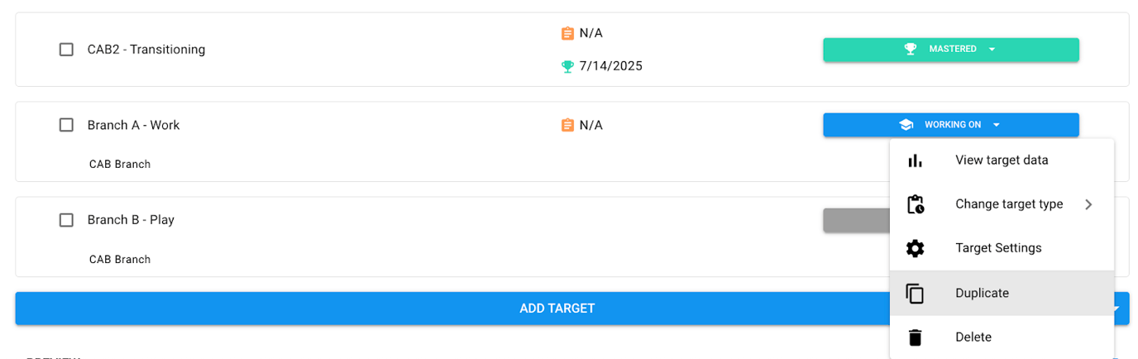Click the trophy icon on Mastered button

[x=911, y=49]
